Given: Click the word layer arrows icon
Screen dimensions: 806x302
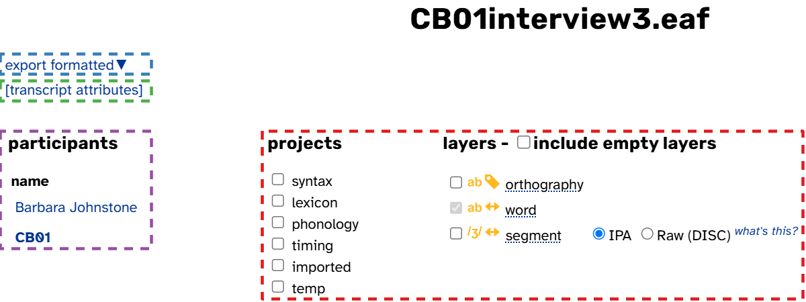Looking at the screenshot, I should coord(492,208).
